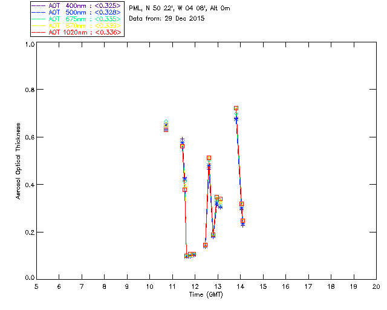
Task: Click the highest red square data point near 0.72
Action: click(236, 108)
